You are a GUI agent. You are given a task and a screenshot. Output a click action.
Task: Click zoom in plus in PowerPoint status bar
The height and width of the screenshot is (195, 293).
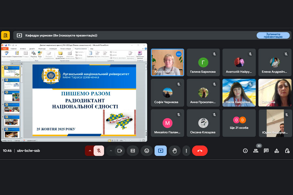pos(140,140)
